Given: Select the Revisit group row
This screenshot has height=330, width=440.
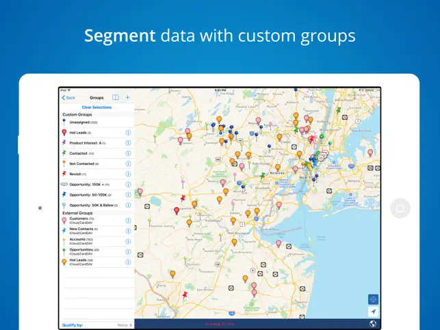Looking at the screenshot, I should (96, 174).
